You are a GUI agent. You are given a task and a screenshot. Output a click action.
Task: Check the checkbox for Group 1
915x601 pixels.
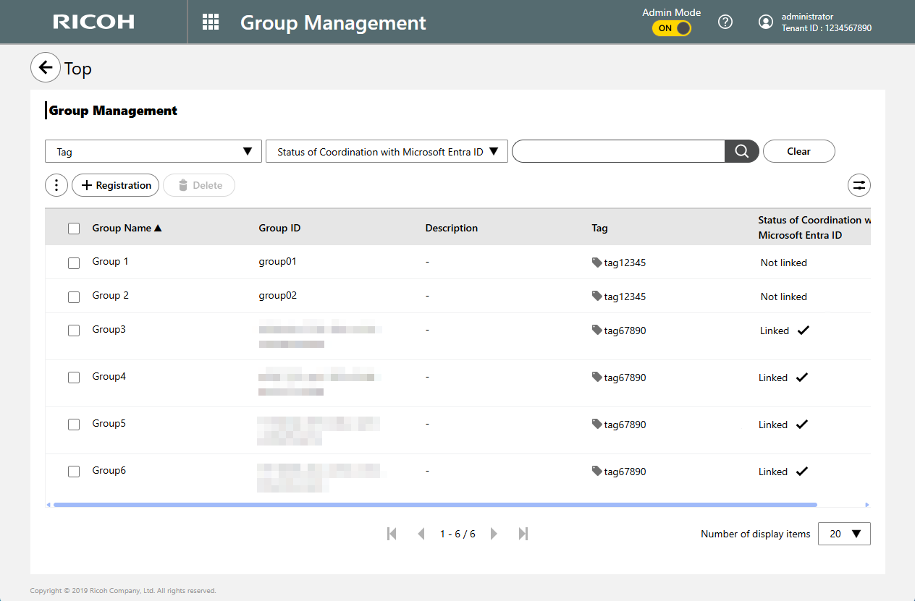(73, 263)
